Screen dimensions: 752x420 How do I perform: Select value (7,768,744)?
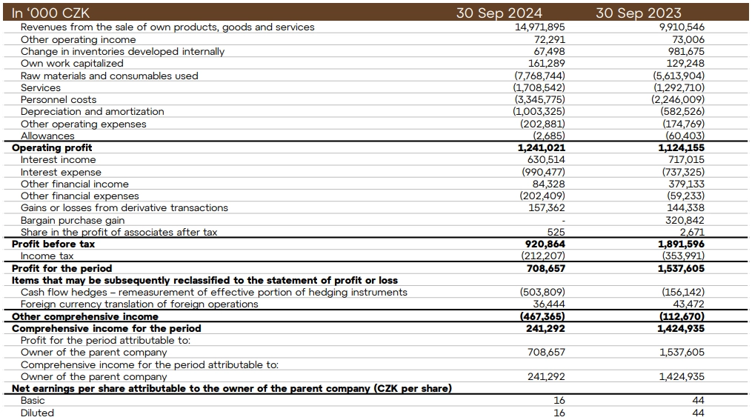(x=539, y=76)
